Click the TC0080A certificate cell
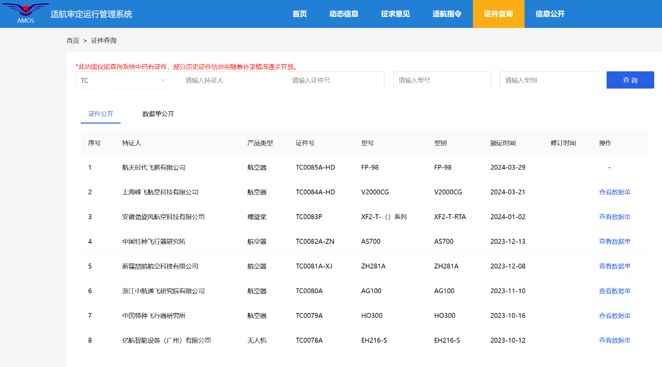This screenshot has height=367, width=662. (x=309, y=291)
